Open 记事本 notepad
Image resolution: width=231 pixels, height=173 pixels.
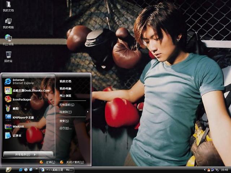[x=29, y=136]
